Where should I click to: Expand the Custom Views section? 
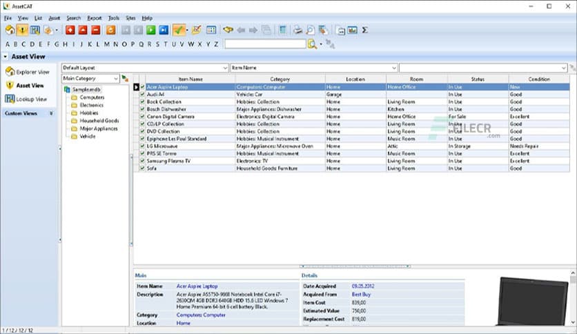[x=50, y=113]
